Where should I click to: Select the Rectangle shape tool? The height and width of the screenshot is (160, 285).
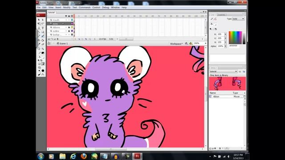click(x=43, y=32)
